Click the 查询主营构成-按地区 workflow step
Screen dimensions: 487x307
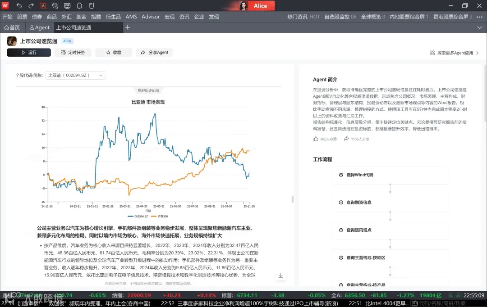[390, 257]
